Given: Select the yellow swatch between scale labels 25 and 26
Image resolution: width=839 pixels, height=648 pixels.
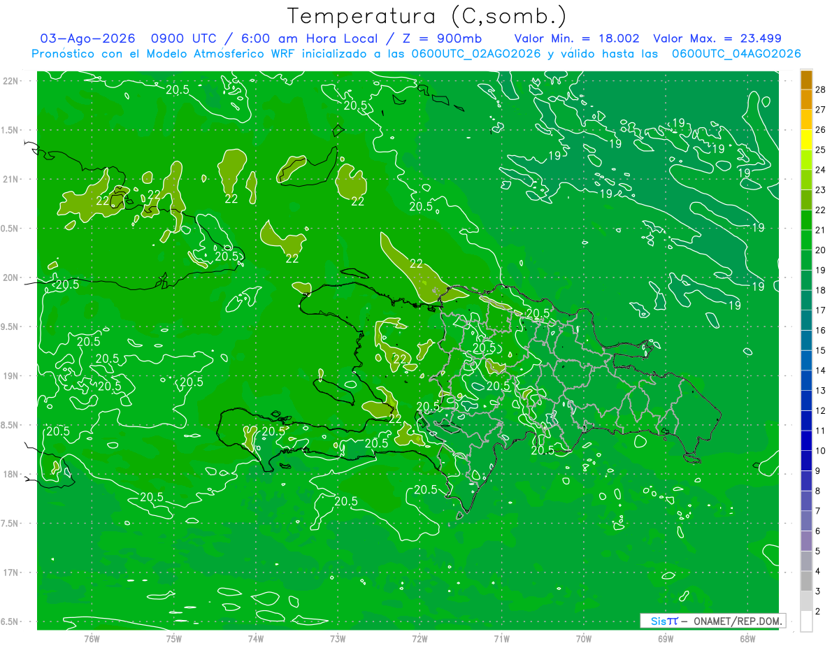Looking at the screenshot, I should (806, 140).
